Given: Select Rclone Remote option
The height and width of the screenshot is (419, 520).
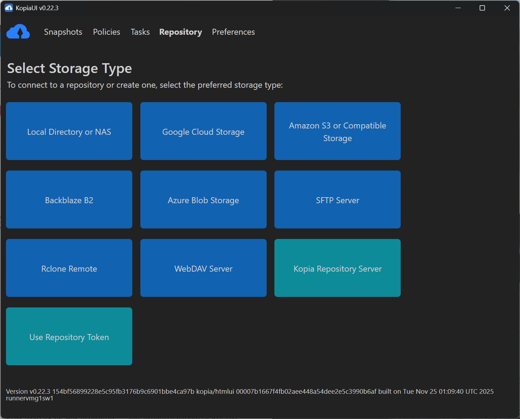Looking at the screenshot, I should pyautogui.click(x=69, y=268).
